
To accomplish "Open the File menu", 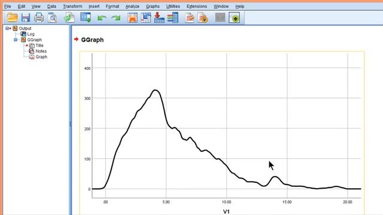I will coord(8,7).
